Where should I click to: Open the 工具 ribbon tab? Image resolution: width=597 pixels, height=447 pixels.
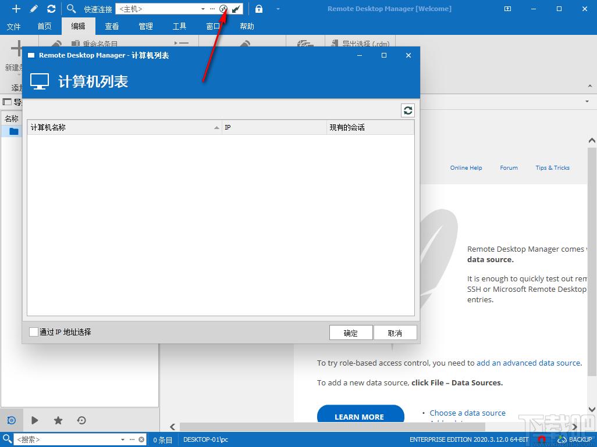(x=179, y=26)
